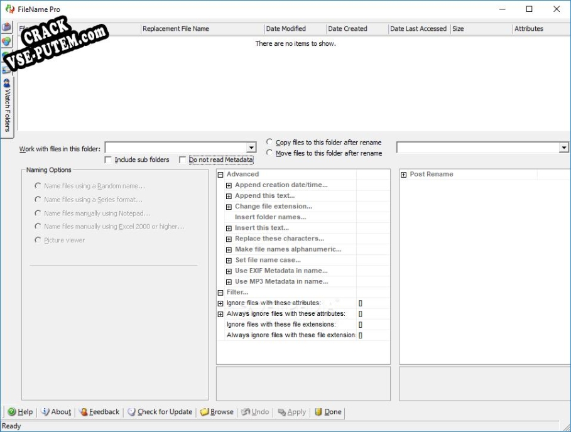Open the Work with files folder dropdown
571x432 pixels.
click(x=251, y=148)
